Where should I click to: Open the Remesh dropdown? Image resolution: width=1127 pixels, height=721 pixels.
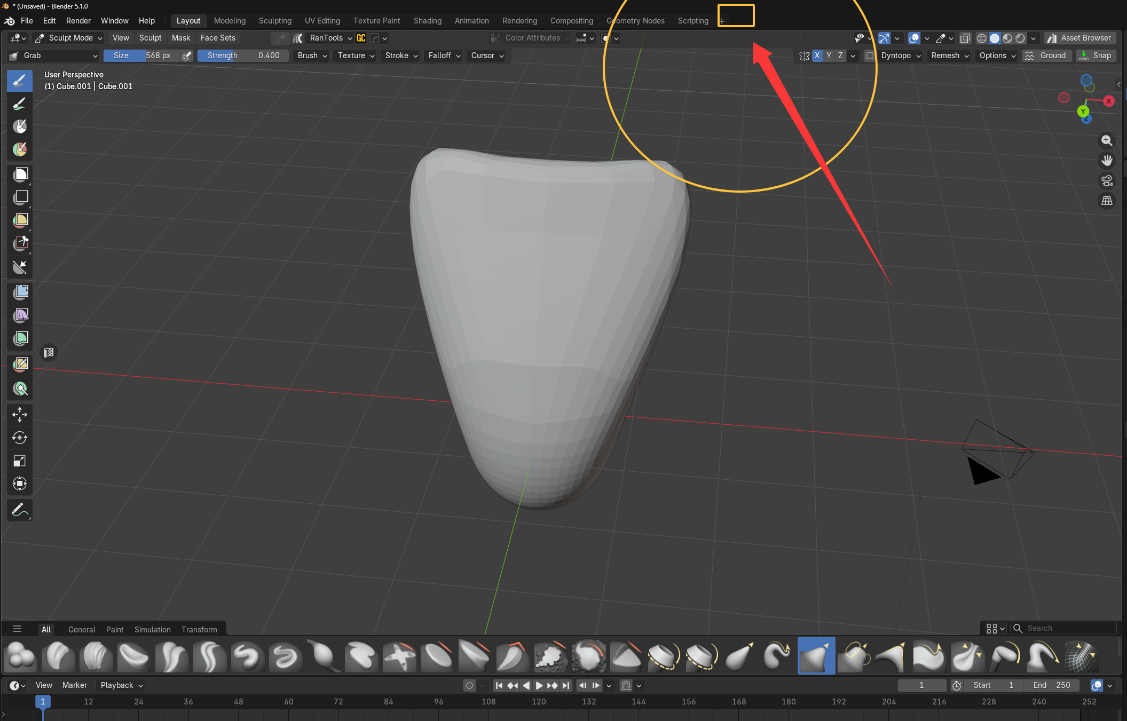click(950, 56)
